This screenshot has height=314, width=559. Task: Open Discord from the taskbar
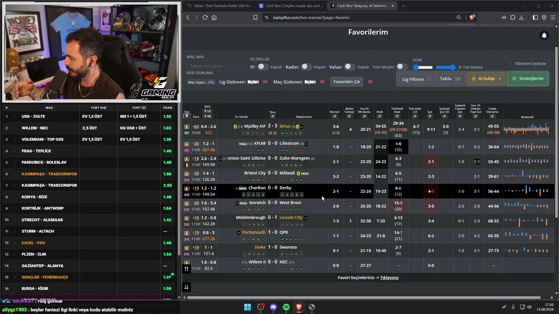pyautogui.click(x=273, y=307)
